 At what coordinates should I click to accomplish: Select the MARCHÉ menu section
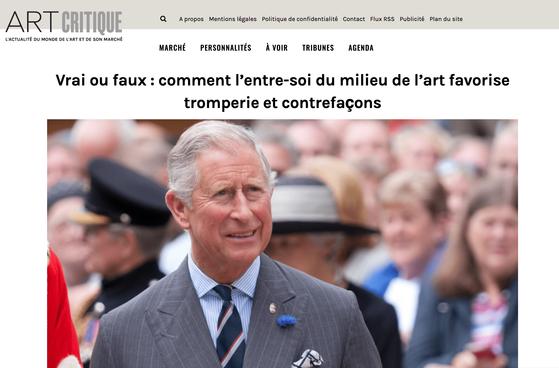point(172,48)
